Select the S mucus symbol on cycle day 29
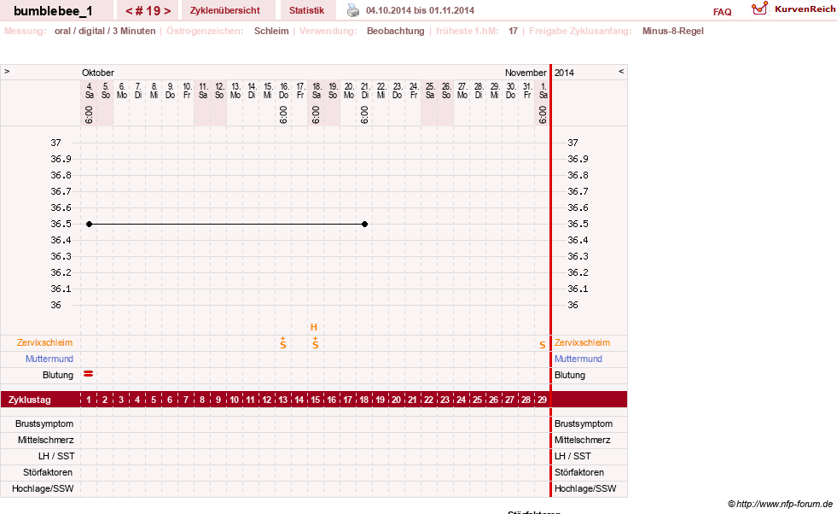The height and width of the screenshot is (514, 837). [543, 345]
